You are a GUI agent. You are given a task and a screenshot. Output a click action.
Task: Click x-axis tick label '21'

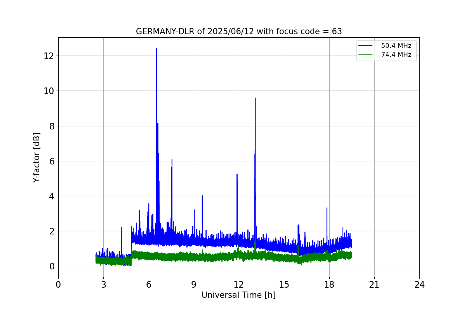(x=374, y=285)
